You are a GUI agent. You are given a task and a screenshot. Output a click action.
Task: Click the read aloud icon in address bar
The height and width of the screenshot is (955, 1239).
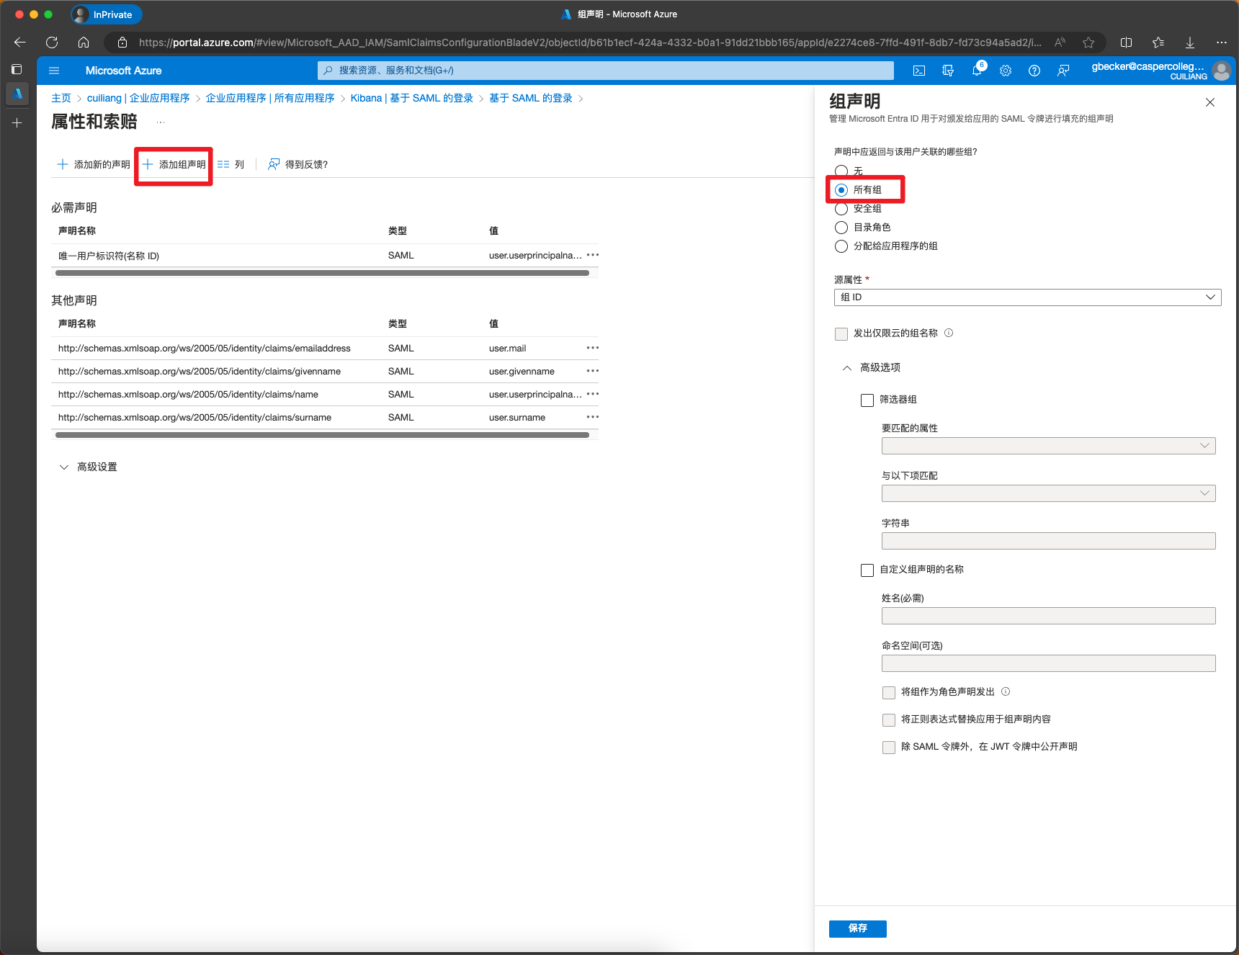[1060, 42]
